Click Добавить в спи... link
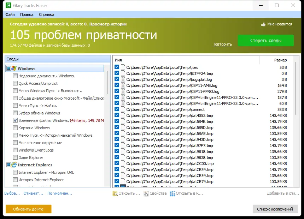 point(283,194)
